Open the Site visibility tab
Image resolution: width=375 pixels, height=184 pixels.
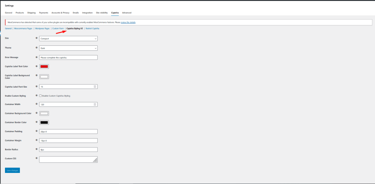click(x=102, y=13)
